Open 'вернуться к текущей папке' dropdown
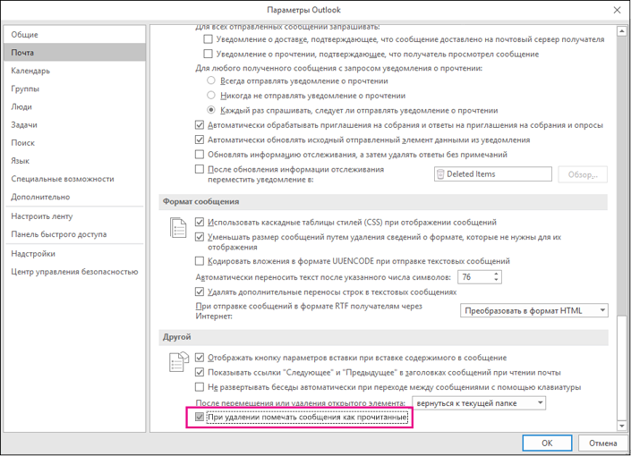The image size is (631, 456). coord(479,403)
